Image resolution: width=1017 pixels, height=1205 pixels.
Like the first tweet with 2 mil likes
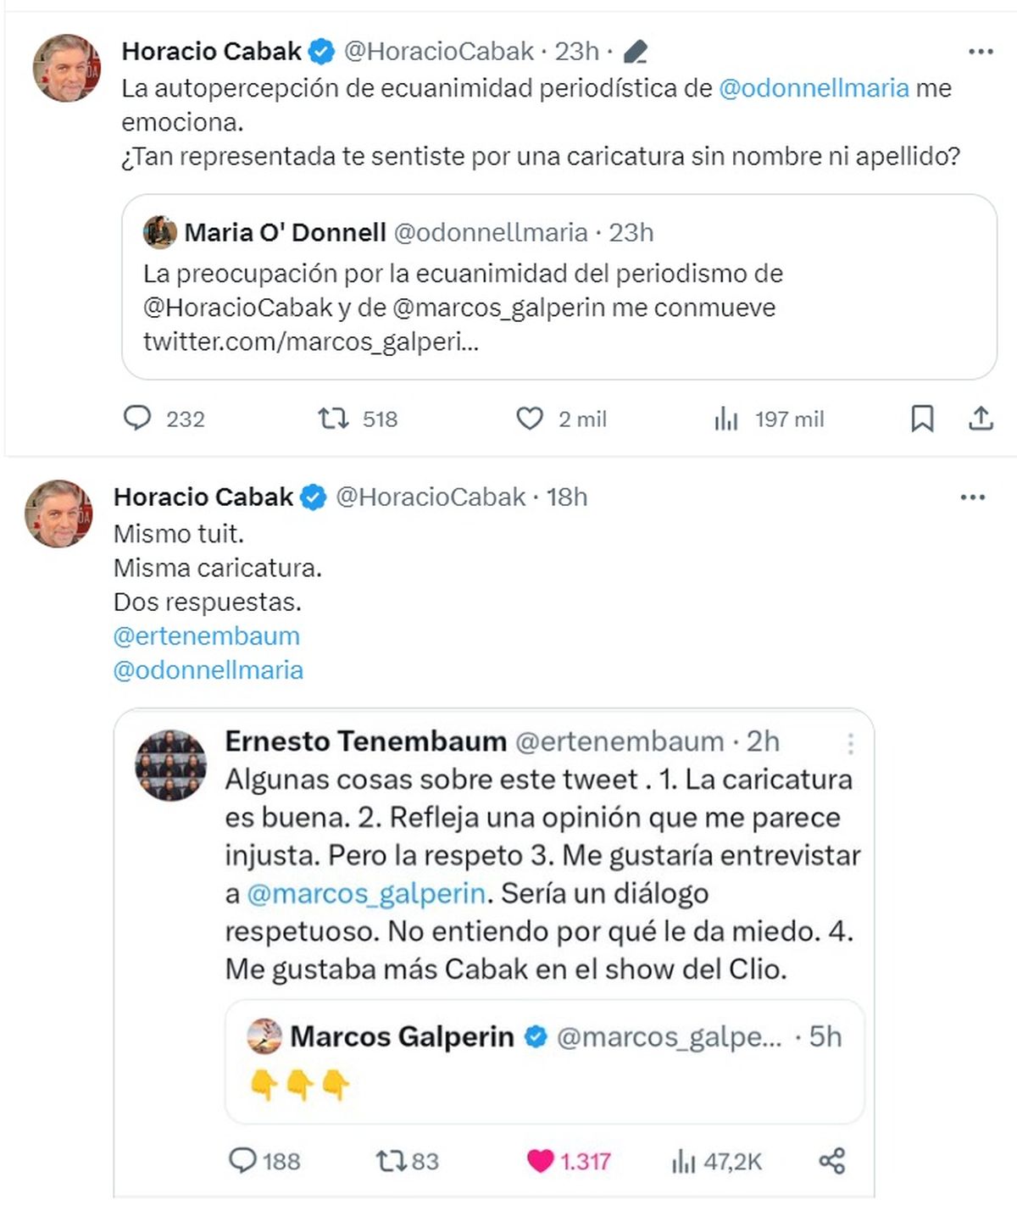point(530,419)
